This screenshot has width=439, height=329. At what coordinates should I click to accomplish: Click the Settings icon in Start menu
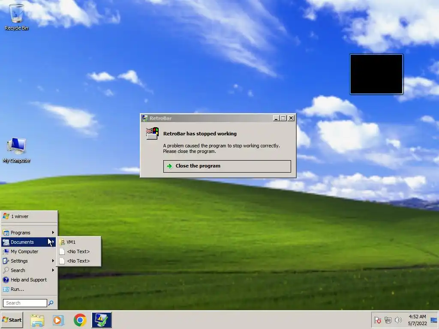tap(6, 261)
